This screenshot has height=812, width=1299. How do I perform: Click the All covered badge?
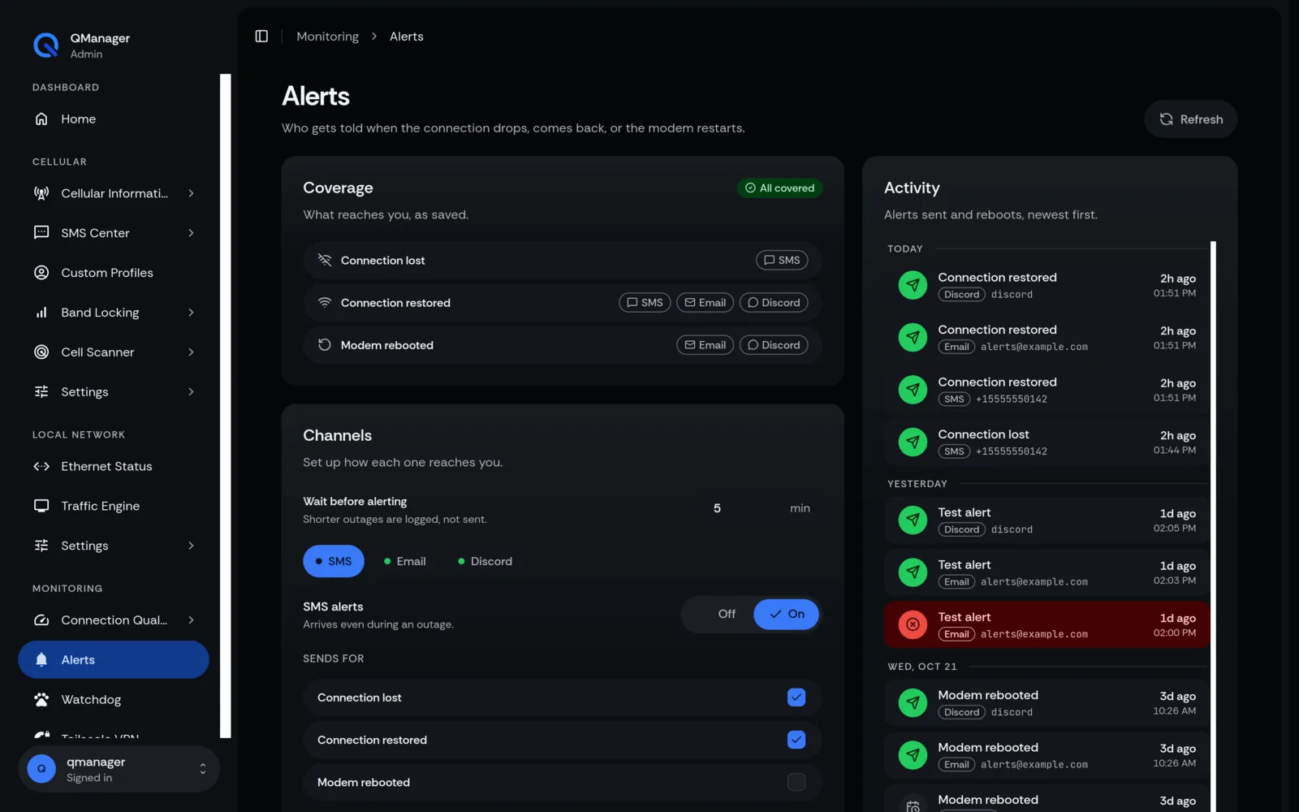click(779, 188)
